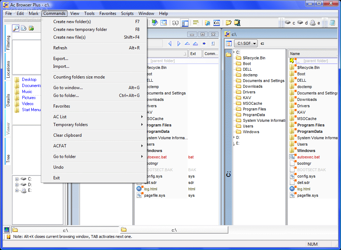Click the tree view icon beside C:\ SOF
The width and height of the screenshot is (341, 250).
[228, 43]
